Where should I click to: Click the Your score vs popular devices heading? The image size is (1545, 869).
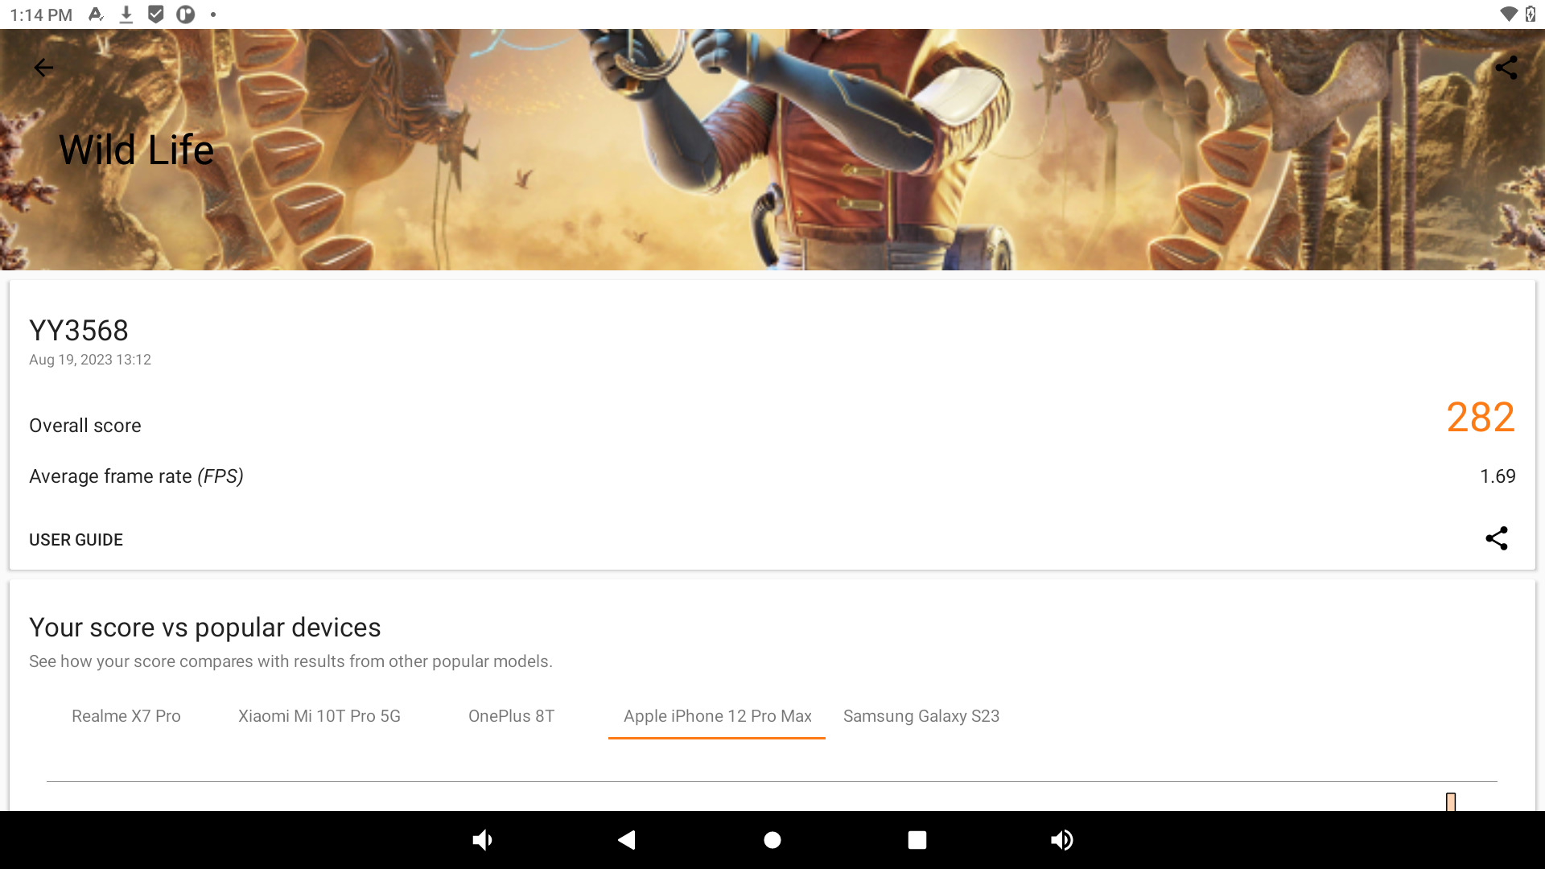[205, 628]
